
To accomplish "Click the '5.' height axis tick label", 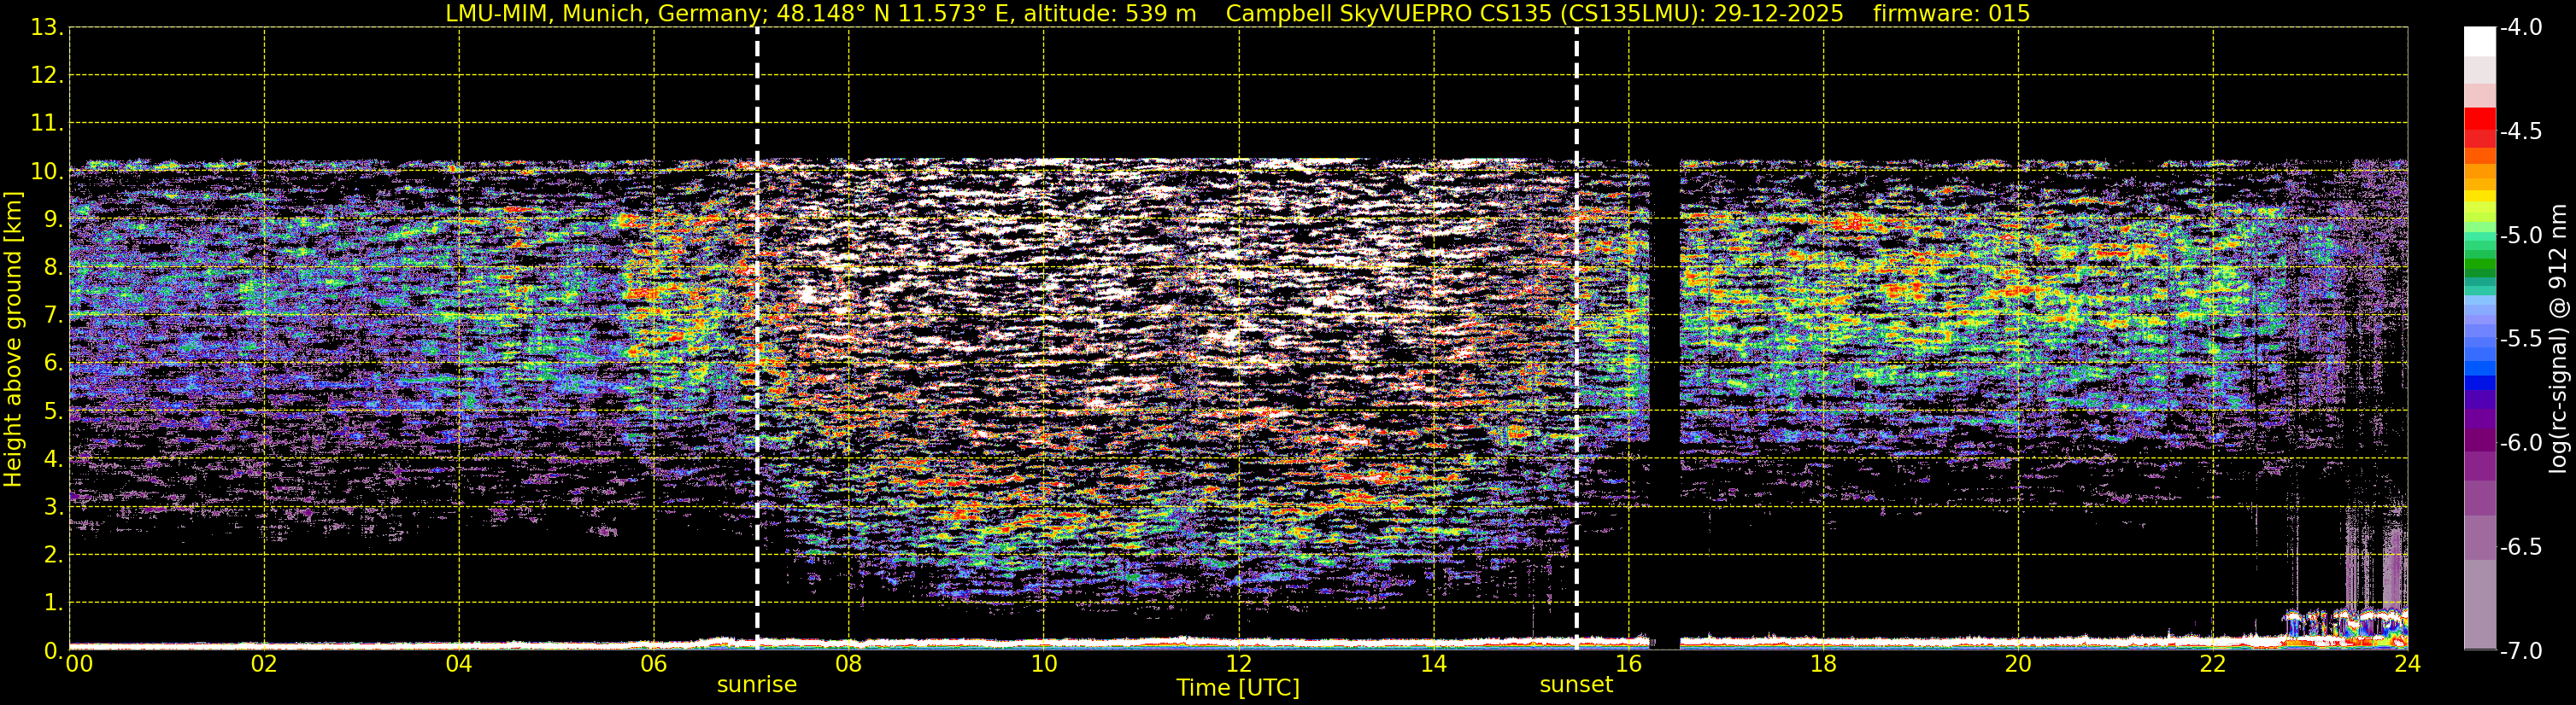I will (54, 411).
